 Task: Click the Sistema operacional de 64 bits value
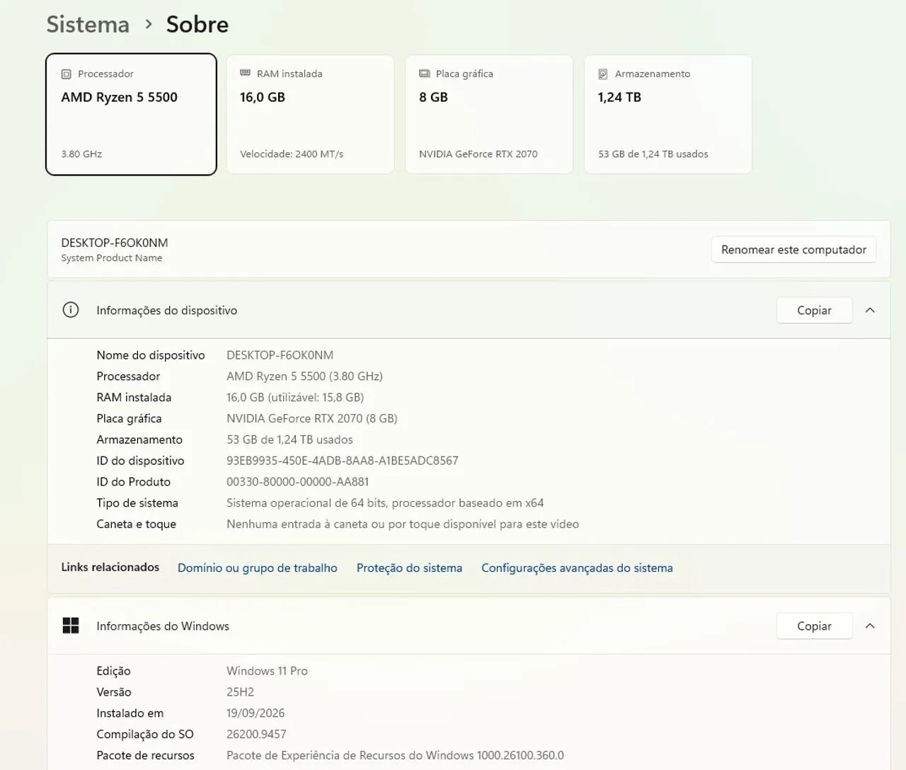[385, 503]
